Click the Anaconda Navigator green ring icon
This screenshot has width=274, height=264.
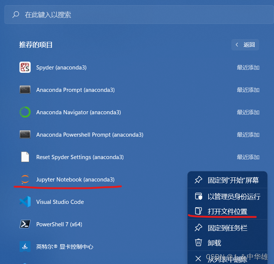click(25, 112)
